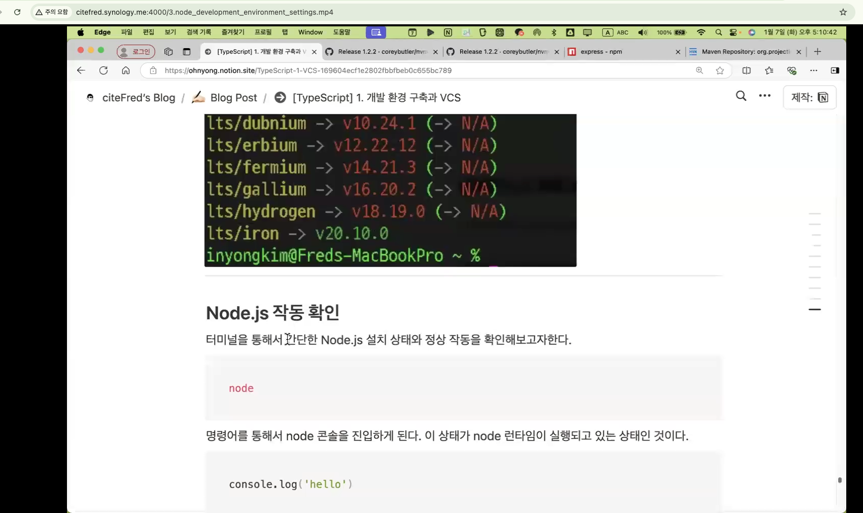
Task: Click the Notion N icon in the menu bar
Action: point(448,32)
